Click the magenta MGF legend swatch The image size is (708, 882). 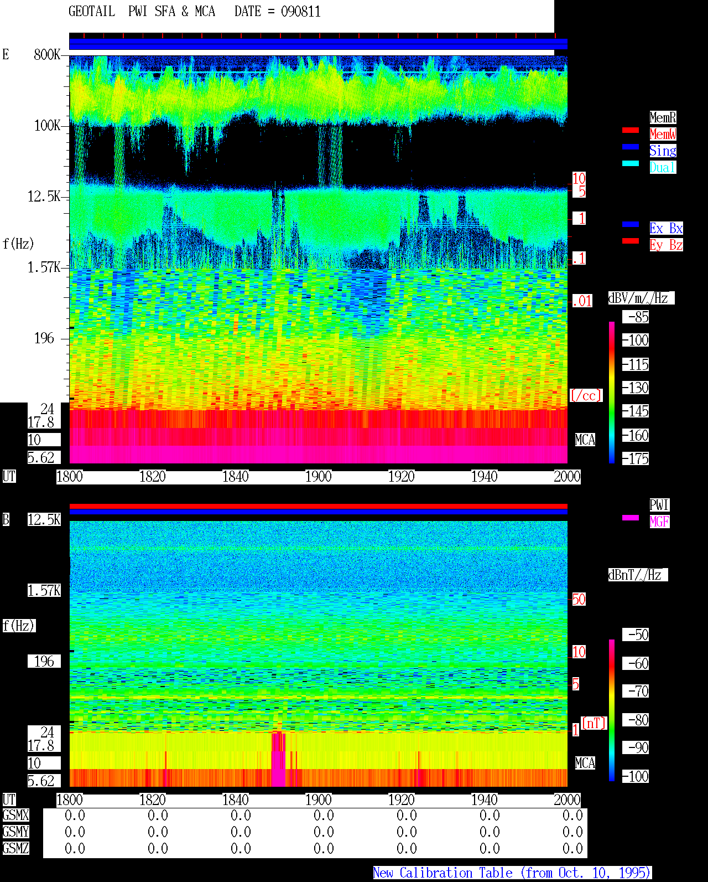click(x=631, y=518)
